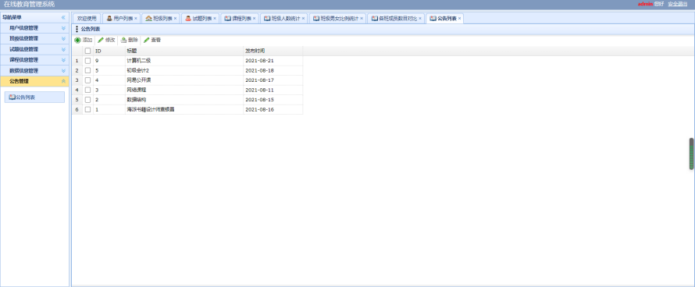Check the box for row 数据结构
The image size is (695, 287).
click(87, 100)
